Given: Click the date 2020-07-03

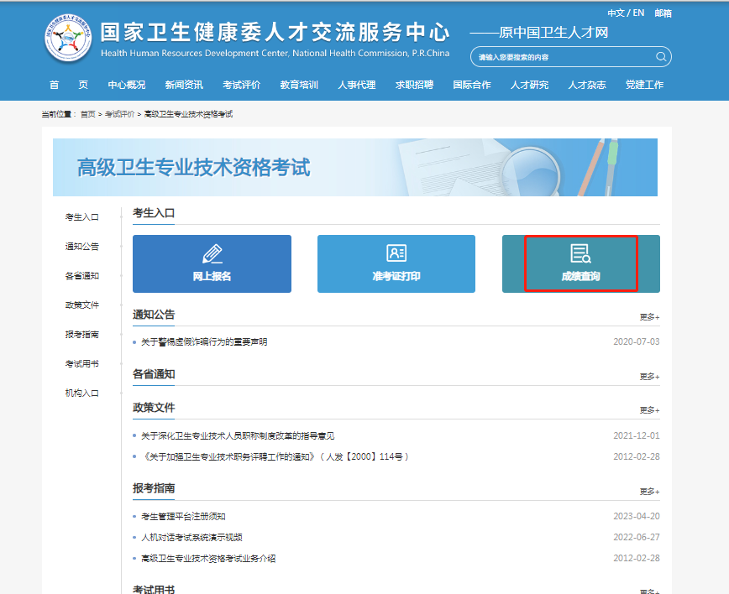Looking at the screenshot, I should point(637,341).
